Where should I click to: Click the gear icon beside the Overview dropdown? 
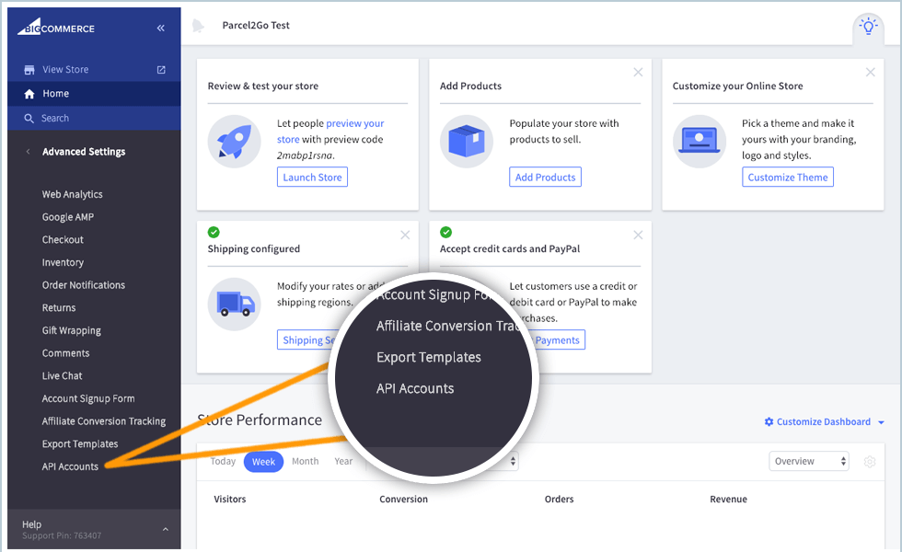tap(869, 462)
